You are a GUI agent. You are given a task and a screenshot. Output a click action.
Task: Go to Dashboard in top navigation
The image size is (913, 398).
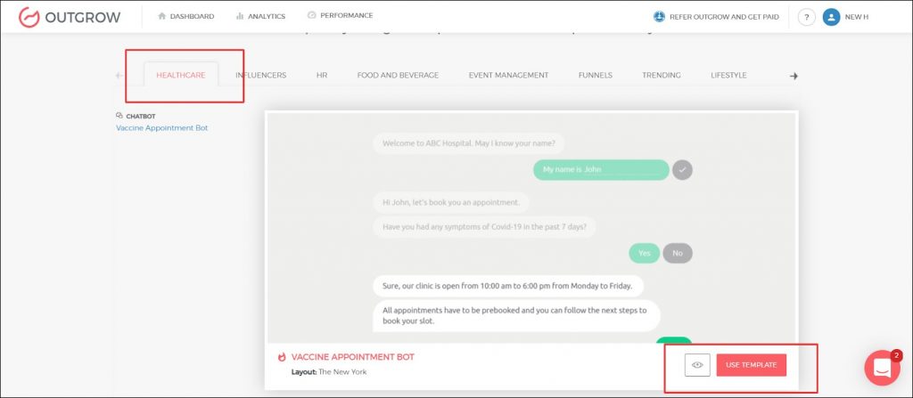point(185,16)
